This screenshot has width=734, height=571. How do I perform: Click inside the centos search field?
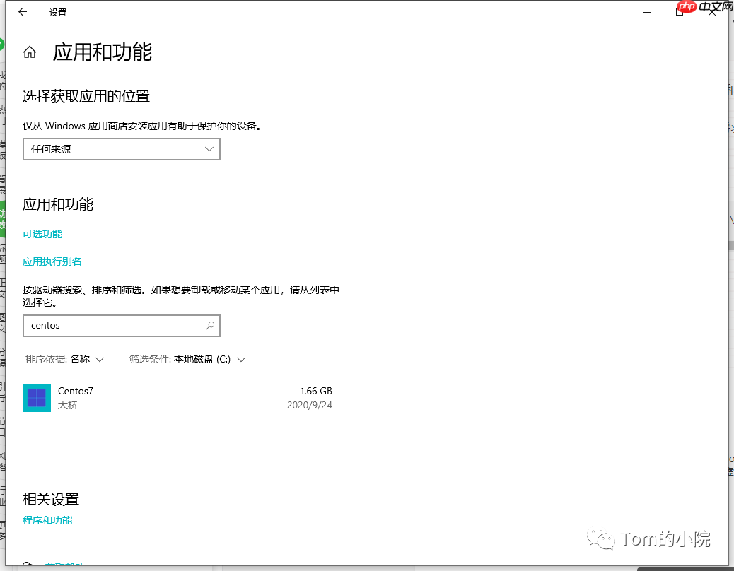coord(106,325)
